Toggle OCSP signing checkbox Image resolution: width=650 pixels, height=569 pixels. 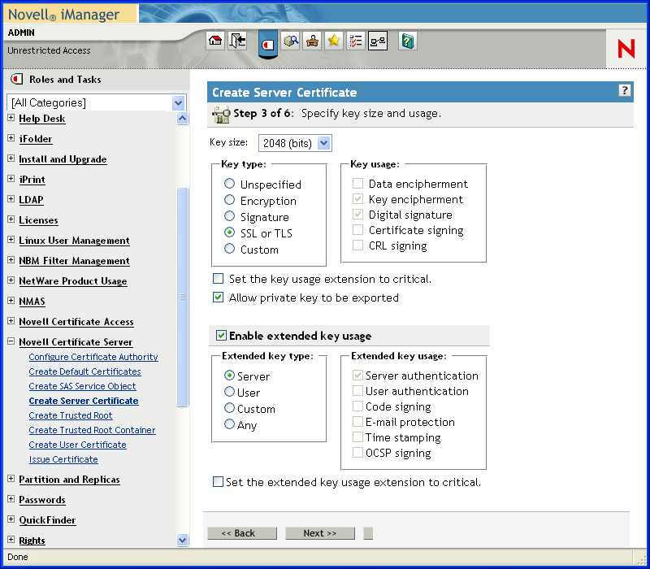point(357,453)
